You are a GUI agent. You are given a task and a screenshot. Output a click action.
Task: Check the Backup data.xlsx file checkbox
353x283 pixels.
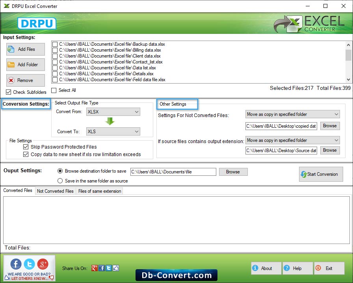(x=55, y=44)
